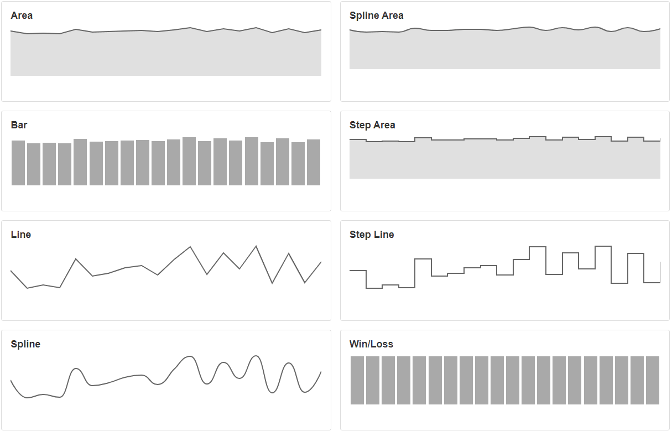Select the Spline sparkline curve
672x431 pixels.
(x=166, y=377)
